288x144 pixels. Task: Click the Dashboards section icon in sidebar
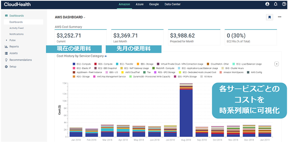pos(6,16)
